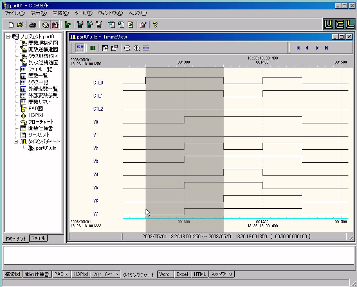Image resolution: width=357 pixels, height=287 pixels.
Task: Click the zoom out magnifier in TimingView
Action: pos(127,48)
